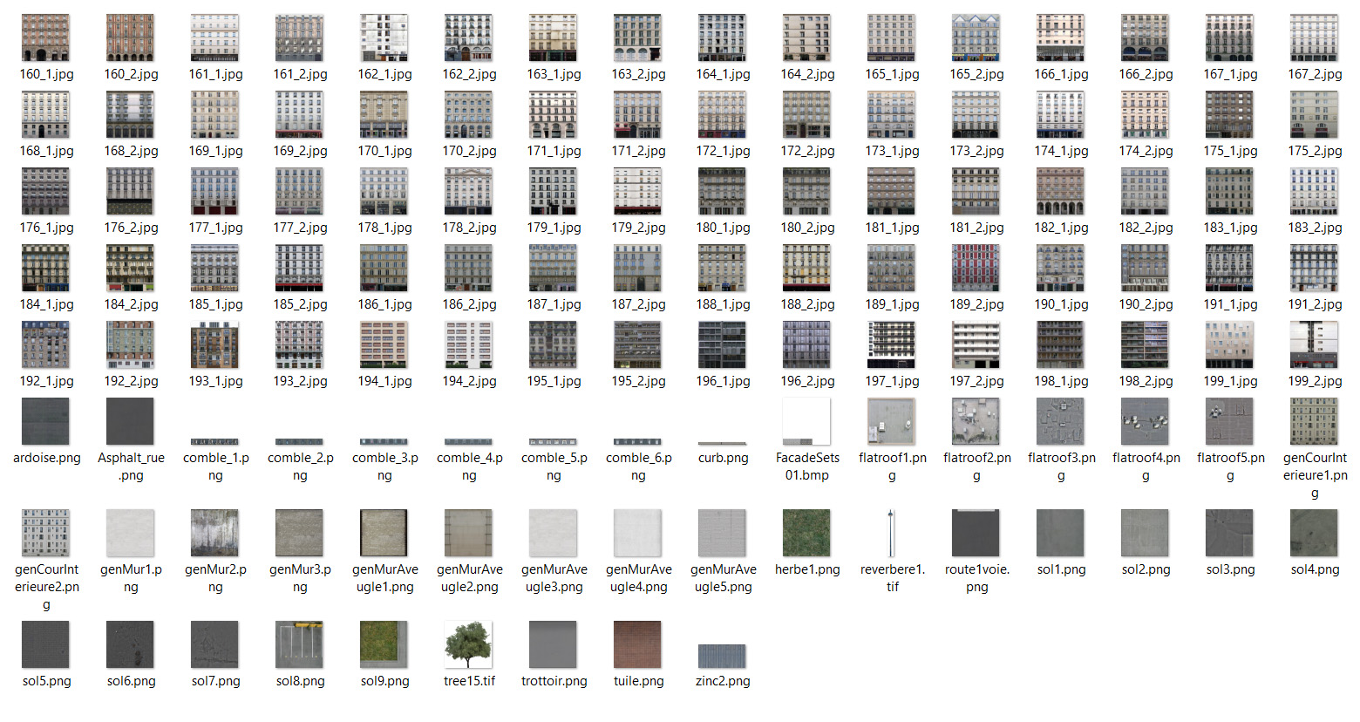Choose the sol9.png grass tile
Viewport: 1360px width, 722px height.
pos(384,644)
